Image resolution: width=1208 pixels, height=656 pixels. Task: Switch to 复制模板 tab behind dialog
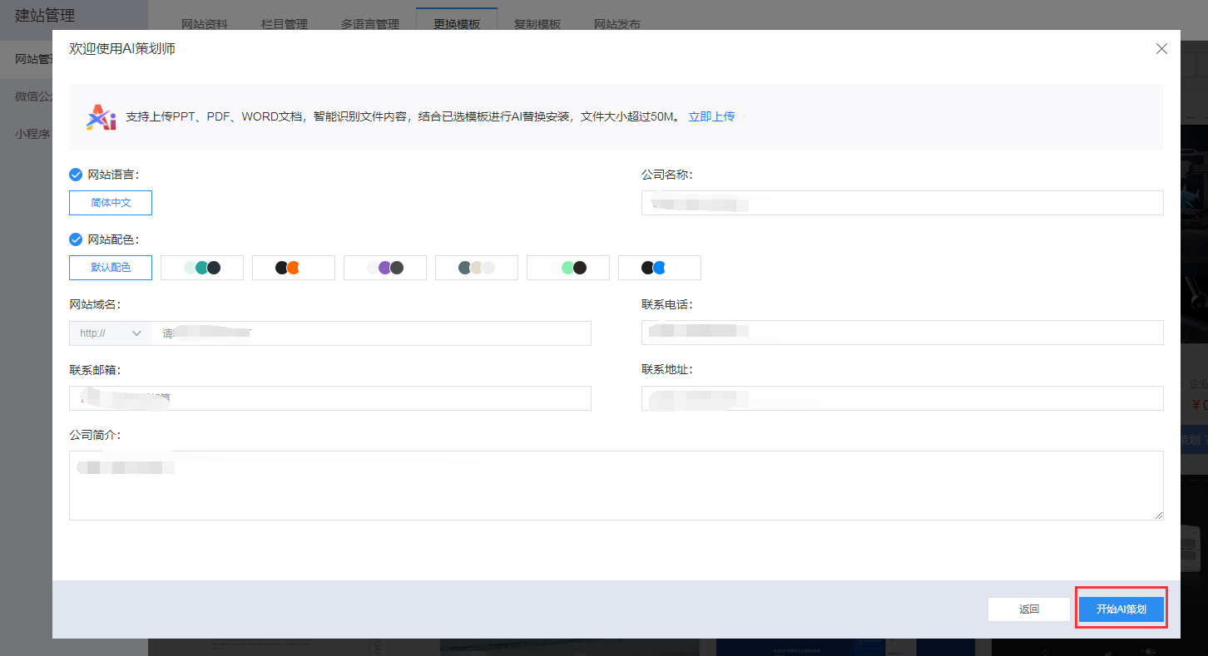click(x=537, y=24)
